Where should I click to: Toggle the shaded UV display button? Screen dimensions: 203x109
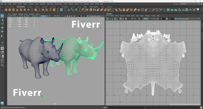click(x=110, y=19)
